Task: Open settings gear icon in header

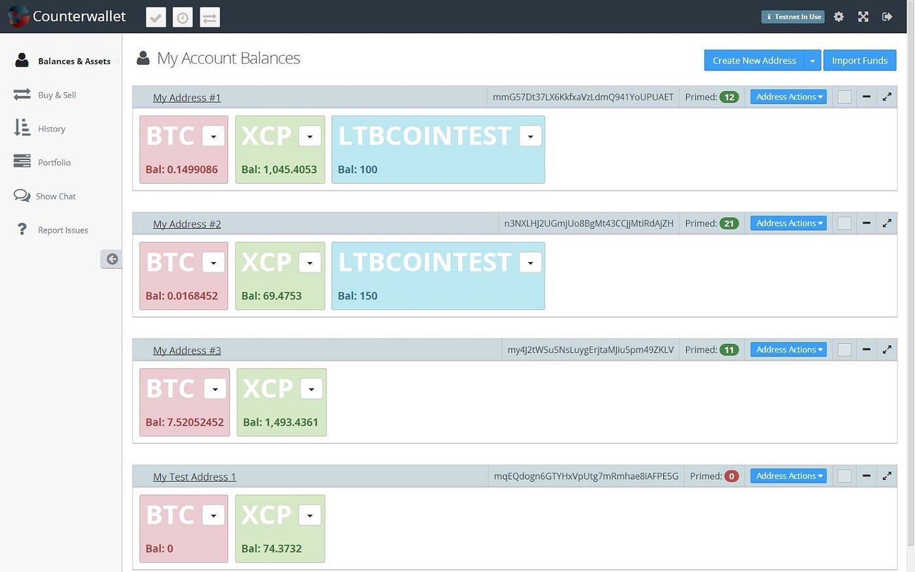Action: tap(839, 17)
